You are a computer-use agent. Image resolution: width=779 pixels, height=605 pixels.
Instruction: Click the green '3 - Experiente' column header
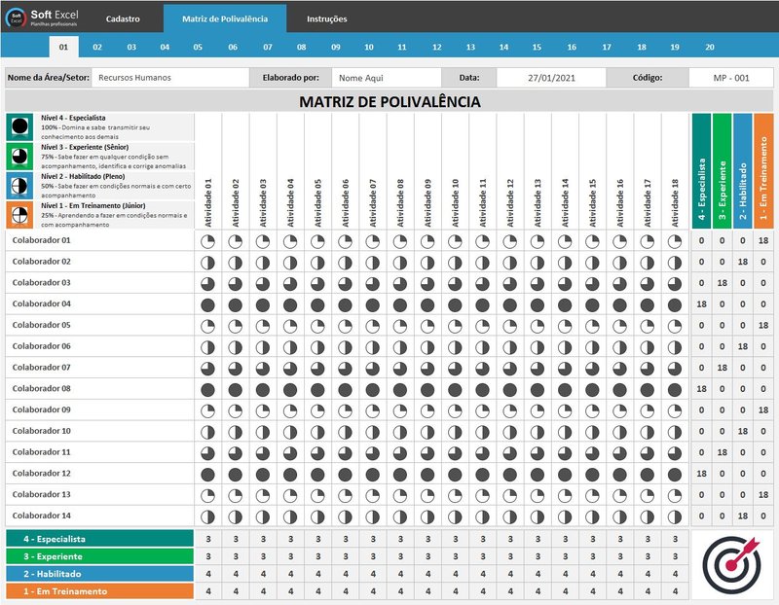click(x=722, y=171)
